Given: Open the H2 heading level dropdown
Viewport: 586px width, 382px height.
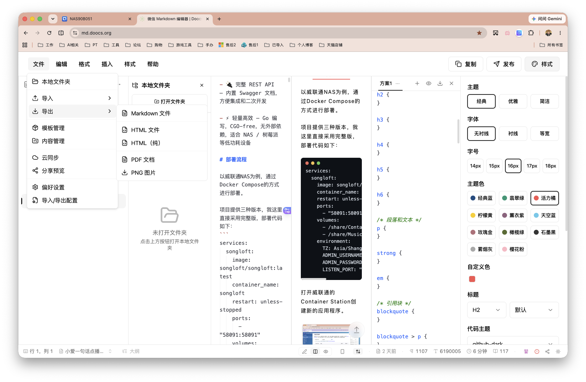Looking at the screenshot, I should point(486,310).
